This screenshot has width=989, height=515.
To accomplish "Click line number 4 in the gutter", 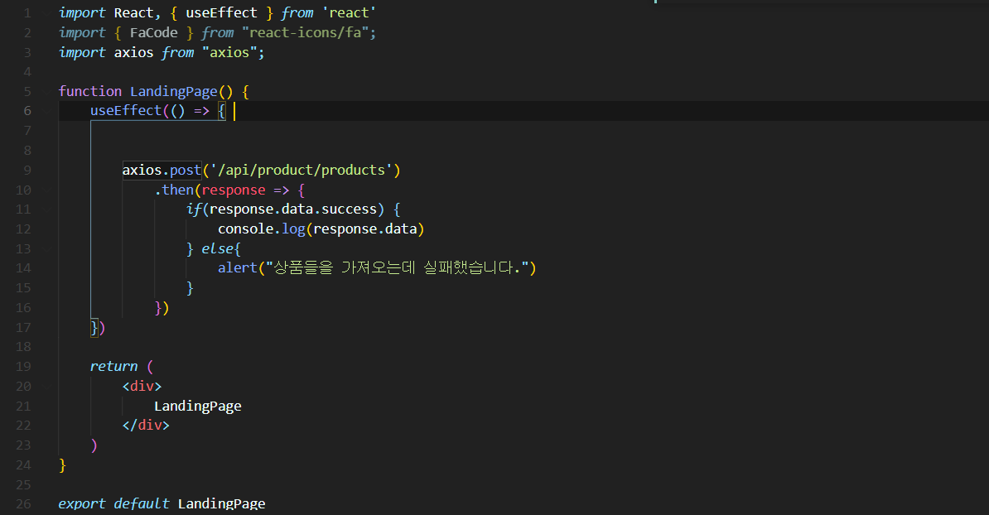I will tap(27, 72).
